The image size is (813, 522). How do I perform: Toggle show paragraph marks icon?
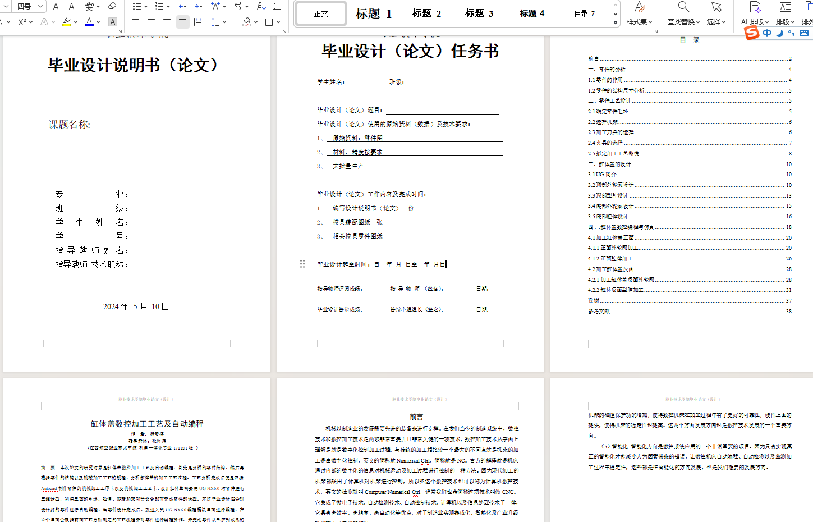pyautogui.click(x=277, y=6)
